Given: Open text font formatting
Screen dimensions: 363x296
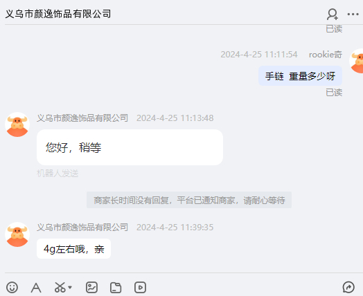Looking at the screenshot, I should (36, 288).
